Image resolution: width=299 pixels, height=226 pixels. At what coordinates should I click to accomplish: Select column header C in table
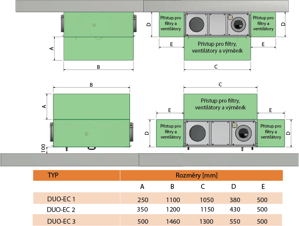tap(203, 187)
